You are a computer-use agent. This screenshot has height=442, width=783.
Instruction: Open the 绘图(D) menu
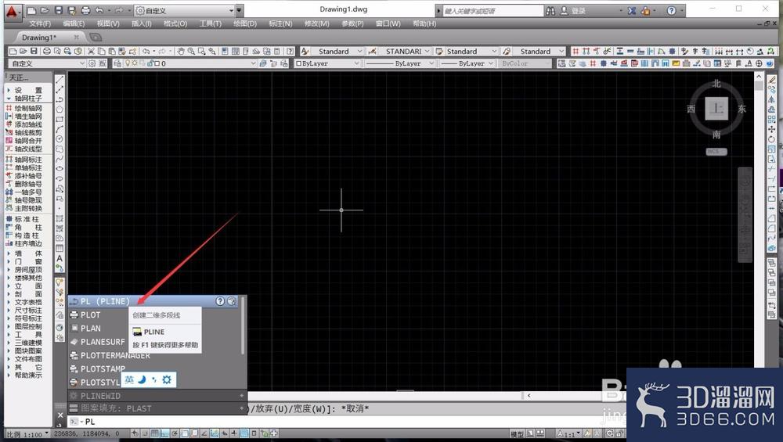tap(244, 23)
